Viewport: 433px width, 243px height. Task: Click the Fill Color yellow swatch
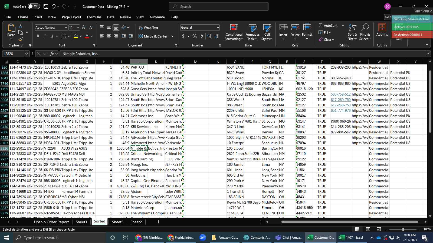coord(76,36)
